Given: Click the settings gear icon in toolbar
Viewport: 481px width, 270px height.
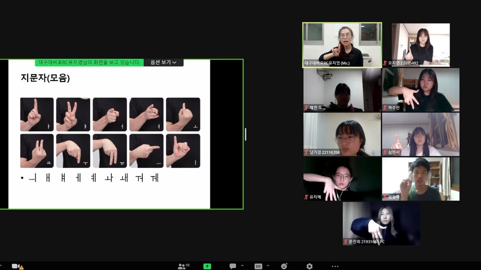Looking at the screenshot, I should (x=309, y=266).
